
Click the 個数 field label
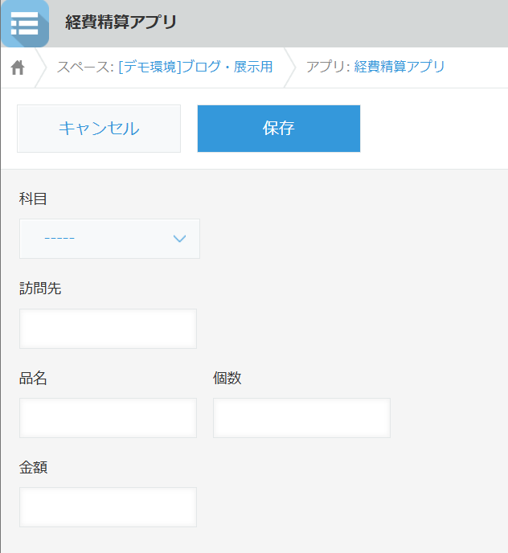pos(227,378)
